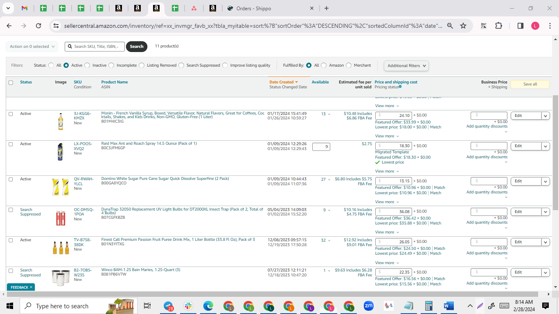Close the Orders - Shippo tab
The image size is (559, 314).
pos(312,8)
